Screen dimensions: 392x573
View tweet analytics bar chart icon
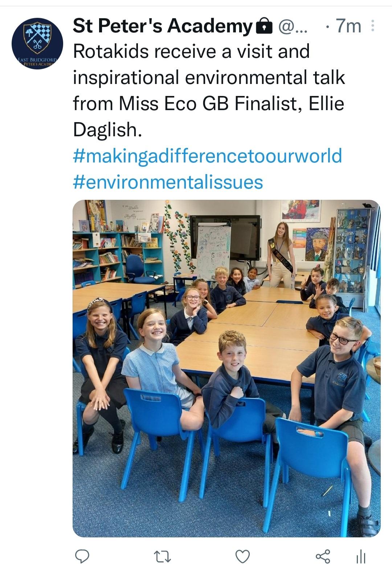(361, 556)
